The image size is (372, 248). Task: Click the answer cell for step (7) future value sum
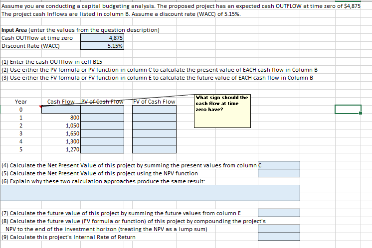pos(279,213)
